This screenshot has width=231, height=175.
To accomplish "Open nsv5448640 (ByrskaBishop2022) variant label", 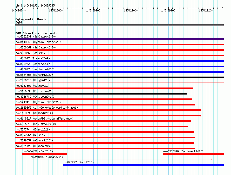I will (x=38, y=42).
